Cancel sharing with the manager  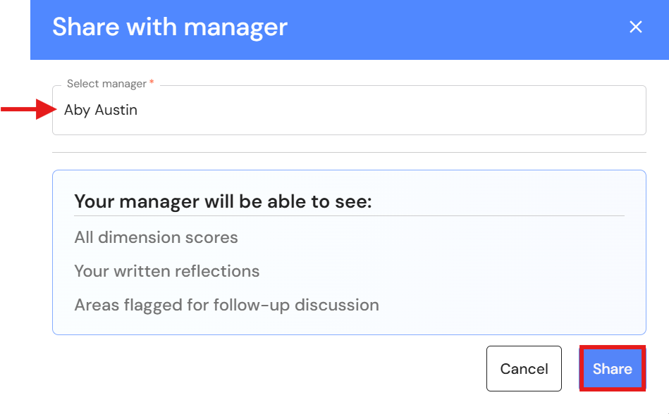click(x=524, y=368)
